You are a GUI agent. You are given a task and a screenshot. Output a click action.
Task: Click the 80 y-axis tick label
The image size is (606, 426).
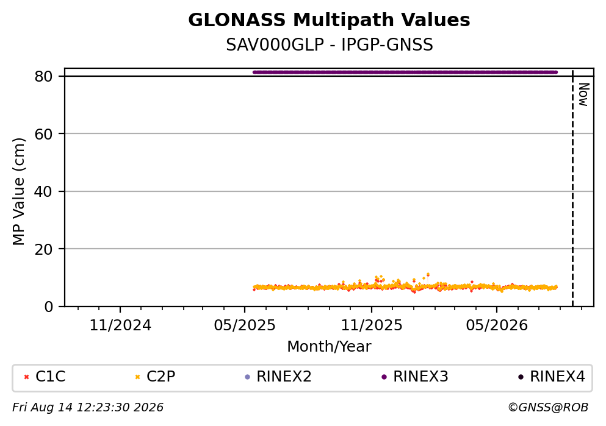click(x=43, y=77)
